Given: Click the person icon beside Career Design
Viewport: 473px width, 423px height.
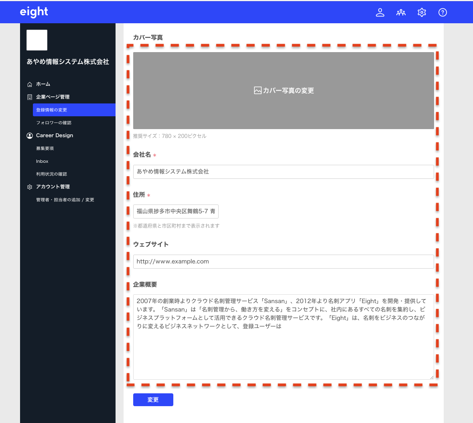Looking at the screenshot, I should [x=30, y=136].
